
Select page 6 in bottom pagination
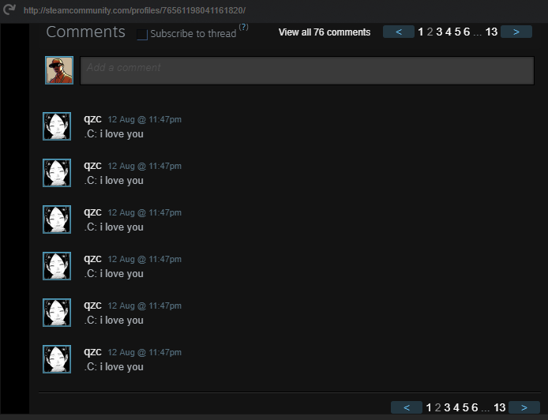pos(475,407)
